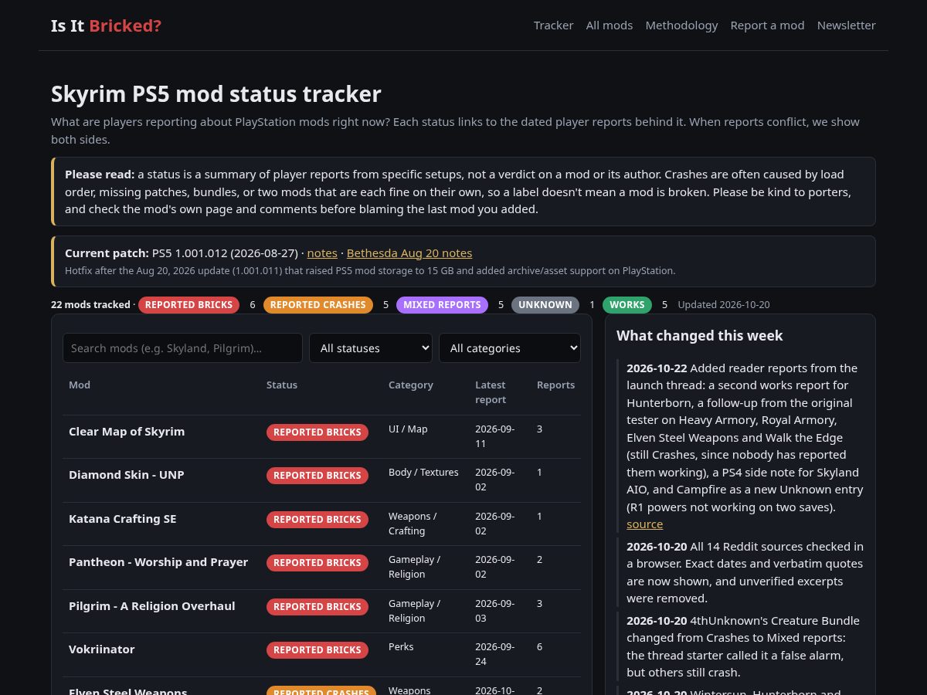Open the Is It Bricked? home logo
The width and height of the screenshot is (927, 695).
[106, 25]
